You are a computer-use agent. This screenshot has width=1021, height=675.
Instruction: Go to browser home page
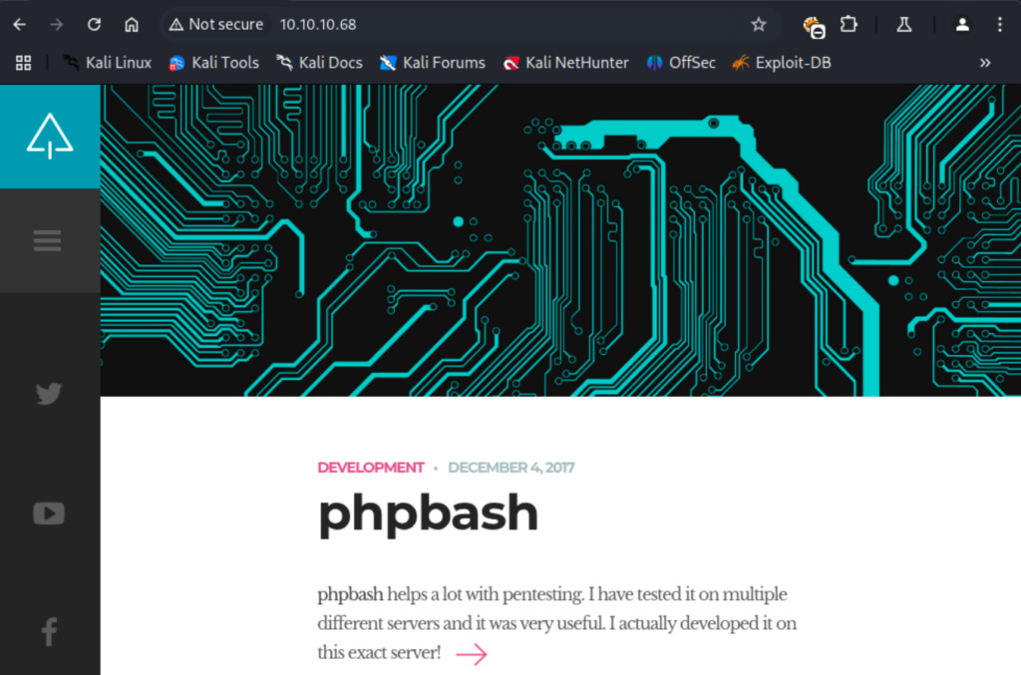[132, 24]
